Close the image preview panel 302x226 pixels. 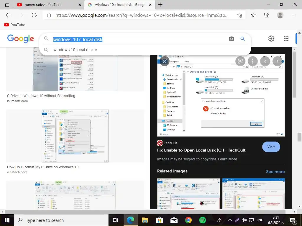[x=165, y=61]
